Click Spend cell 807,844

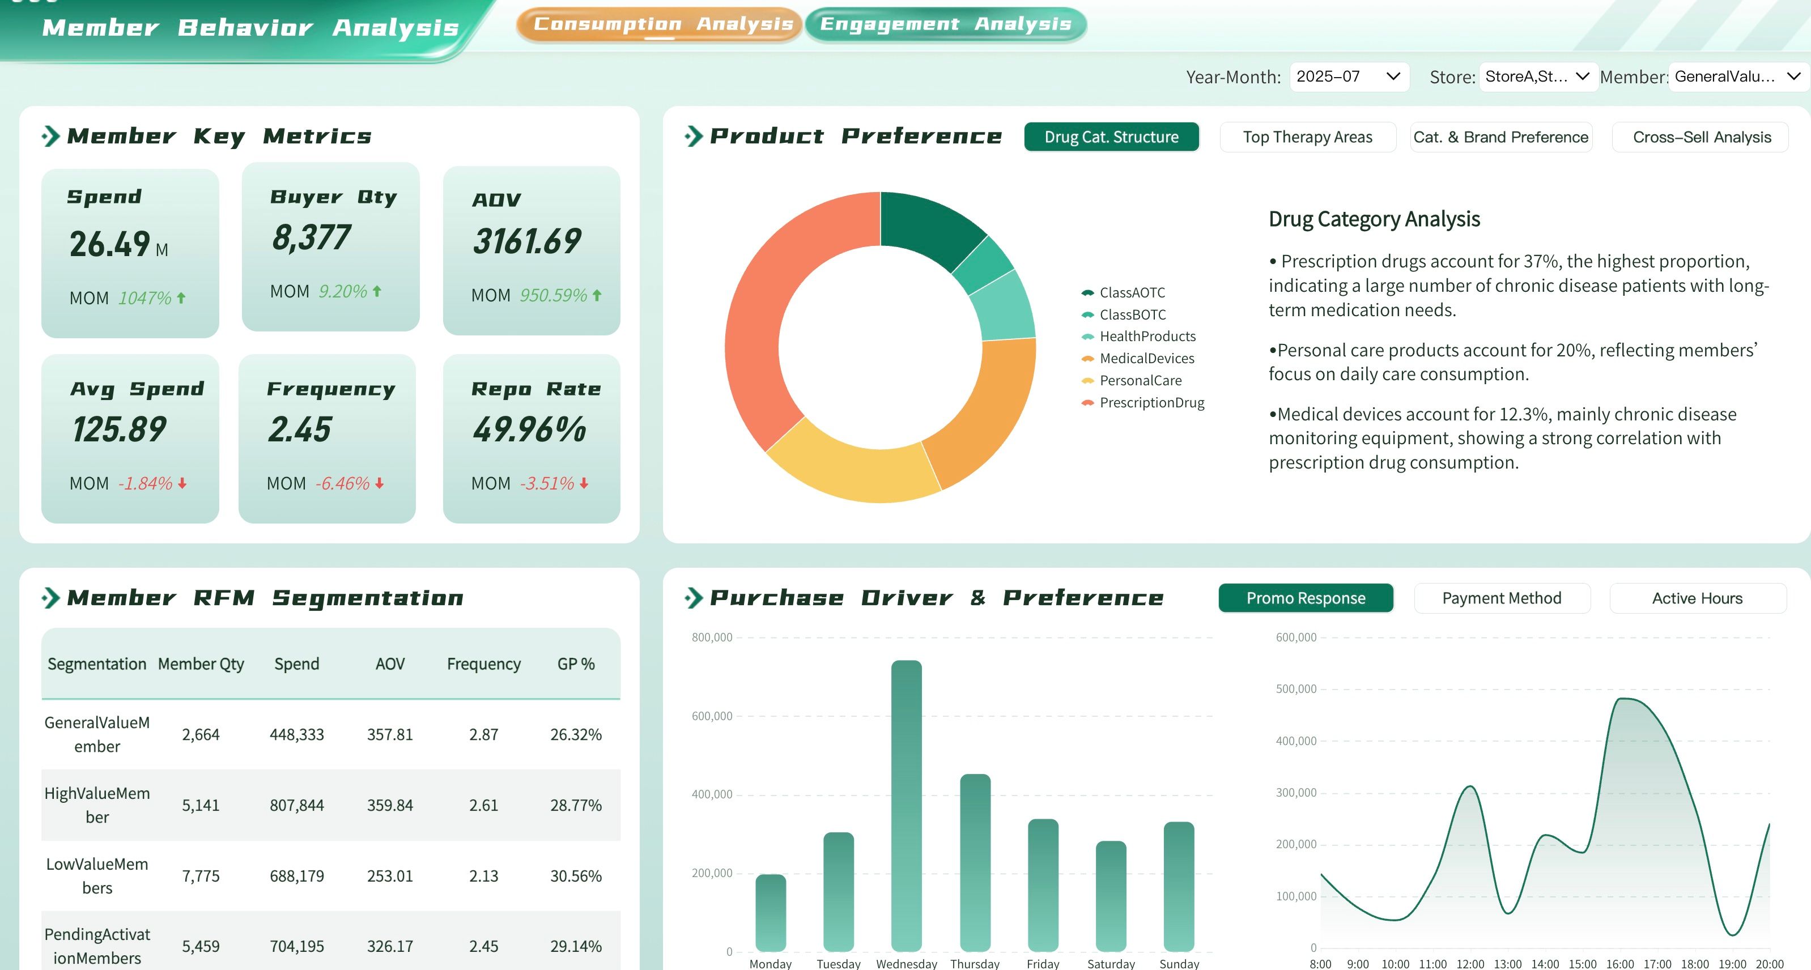297,806
